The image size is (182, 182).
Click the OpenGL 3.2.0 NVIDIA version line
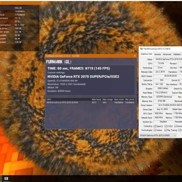coord(62,81)
